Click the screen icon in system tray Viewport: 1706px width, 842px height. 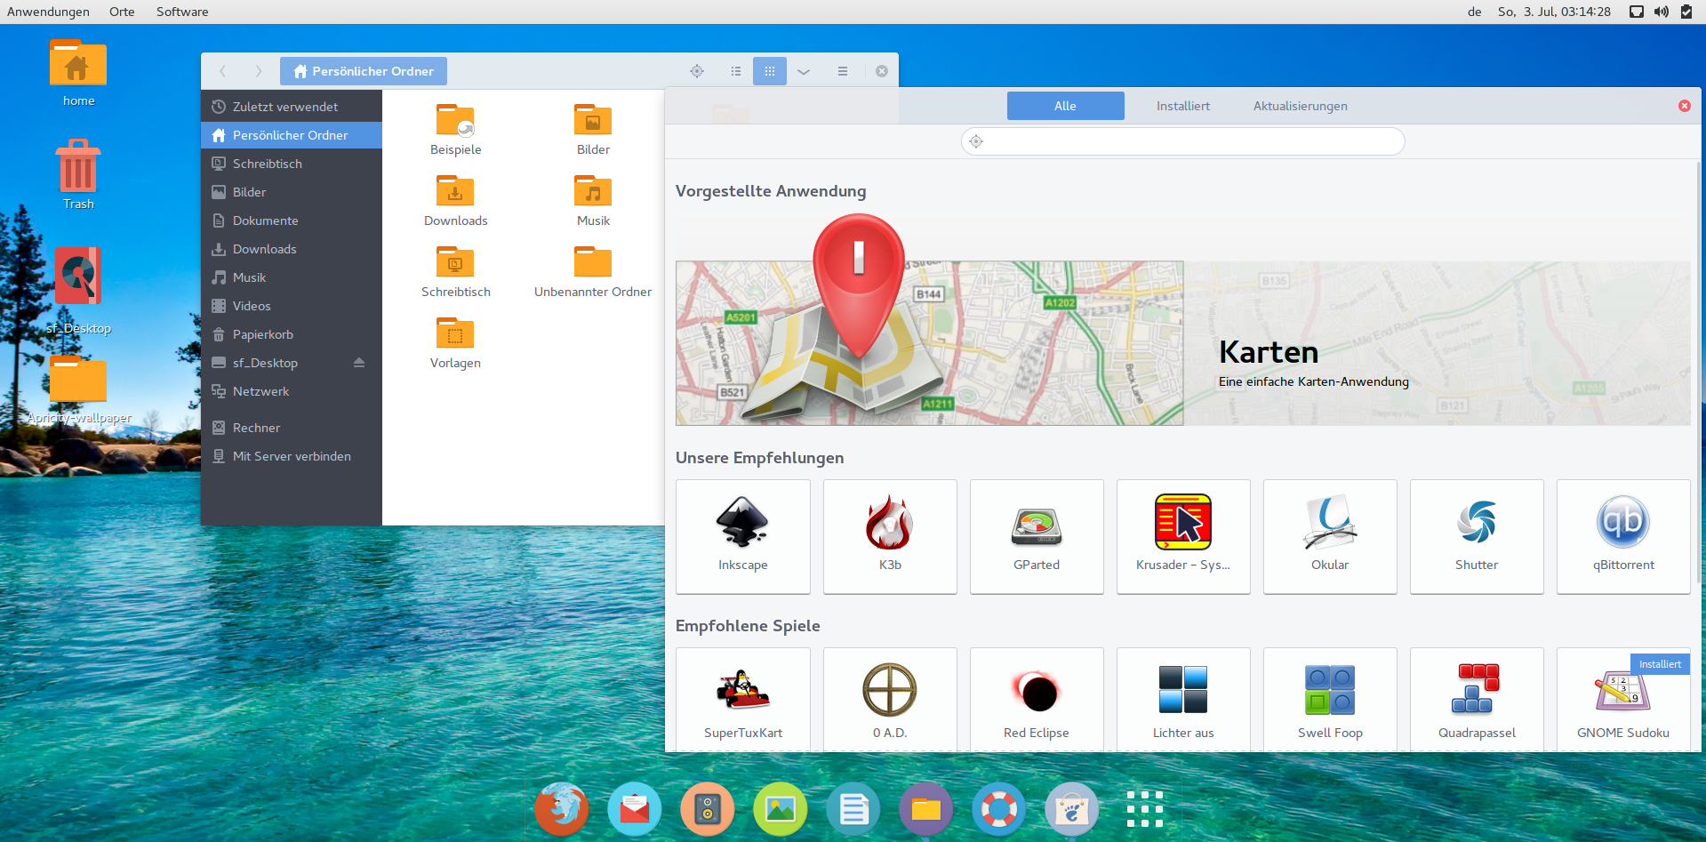[1636, 12]
